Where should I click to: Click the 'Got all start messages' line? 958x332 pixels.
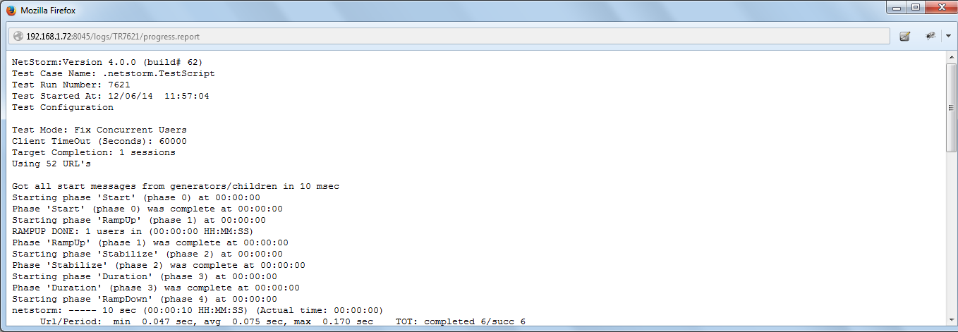pyautogui.click(x=176, y=186)
